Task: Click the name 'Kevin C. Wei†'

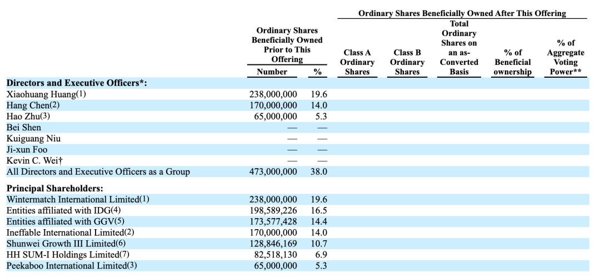Action: [33, 160]
